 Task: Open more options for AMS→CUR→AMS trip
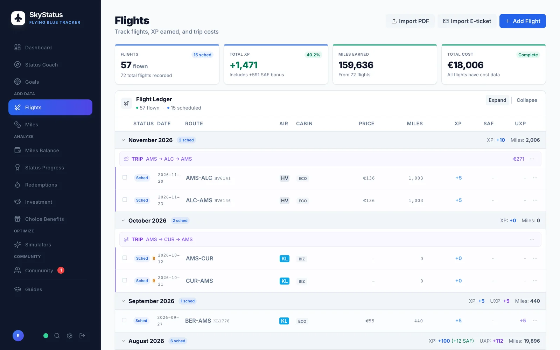(x=532, y=239)
